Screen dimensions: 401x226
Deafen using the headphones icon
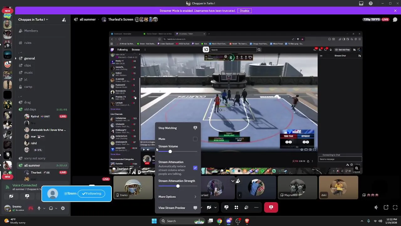click(x=51, y=208)
